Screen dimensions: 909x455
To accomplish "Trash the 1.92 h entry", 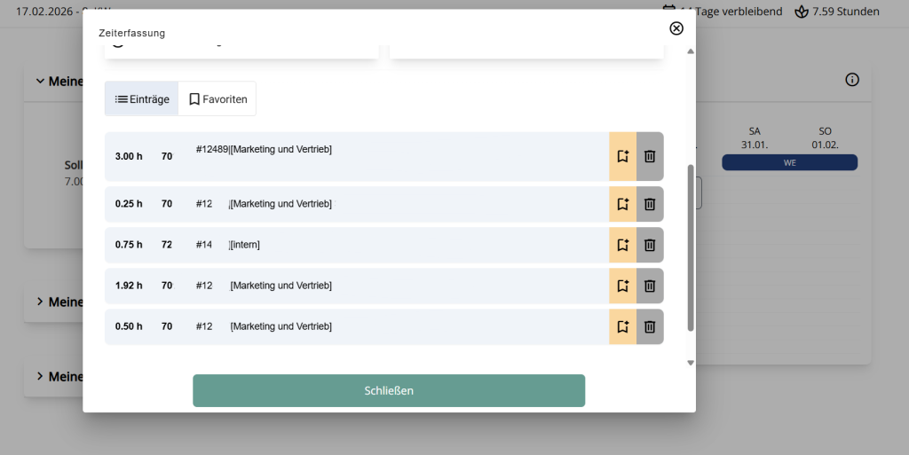I will click(650, 286).
